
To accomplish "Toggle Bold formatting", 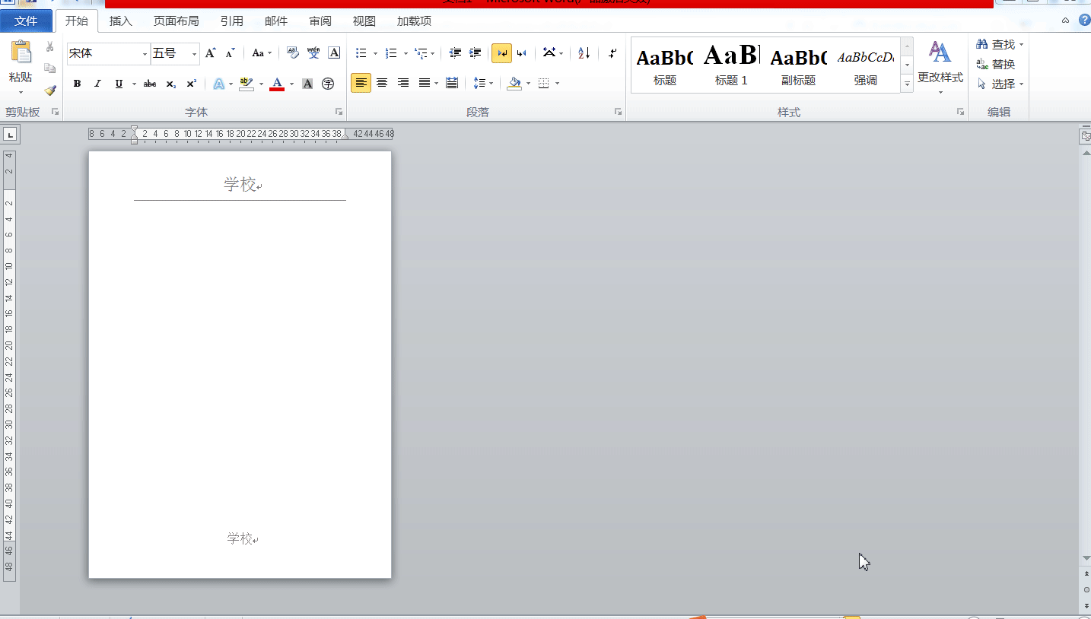I will (x=77, y=84).
